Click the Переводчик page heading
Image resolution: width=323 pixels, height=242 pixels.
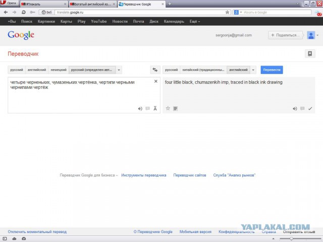click(x=23, y=54)
